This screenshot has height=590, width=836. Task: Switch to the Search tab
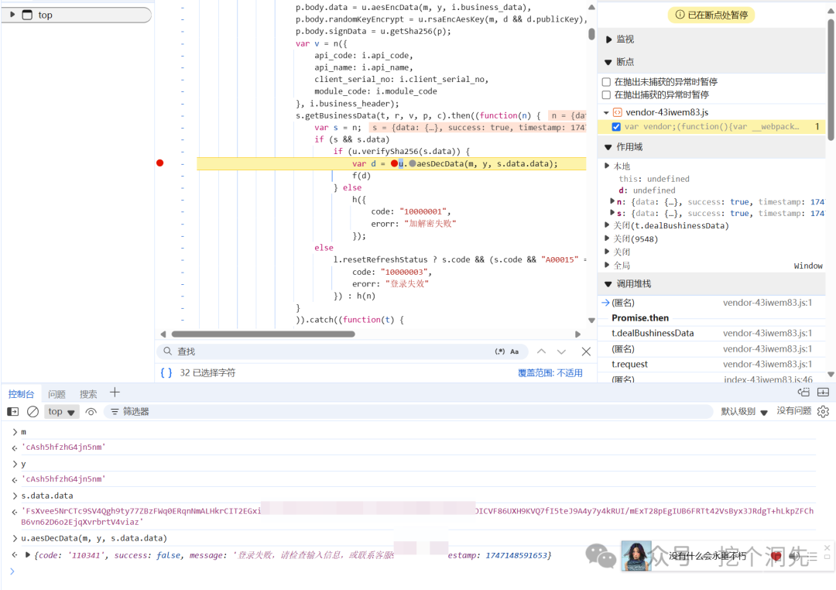point(88,394)
